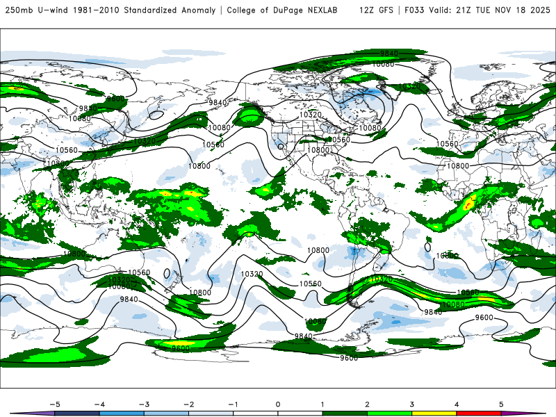
Task: Click the "0" colorbar label
Action: (277, 404)
